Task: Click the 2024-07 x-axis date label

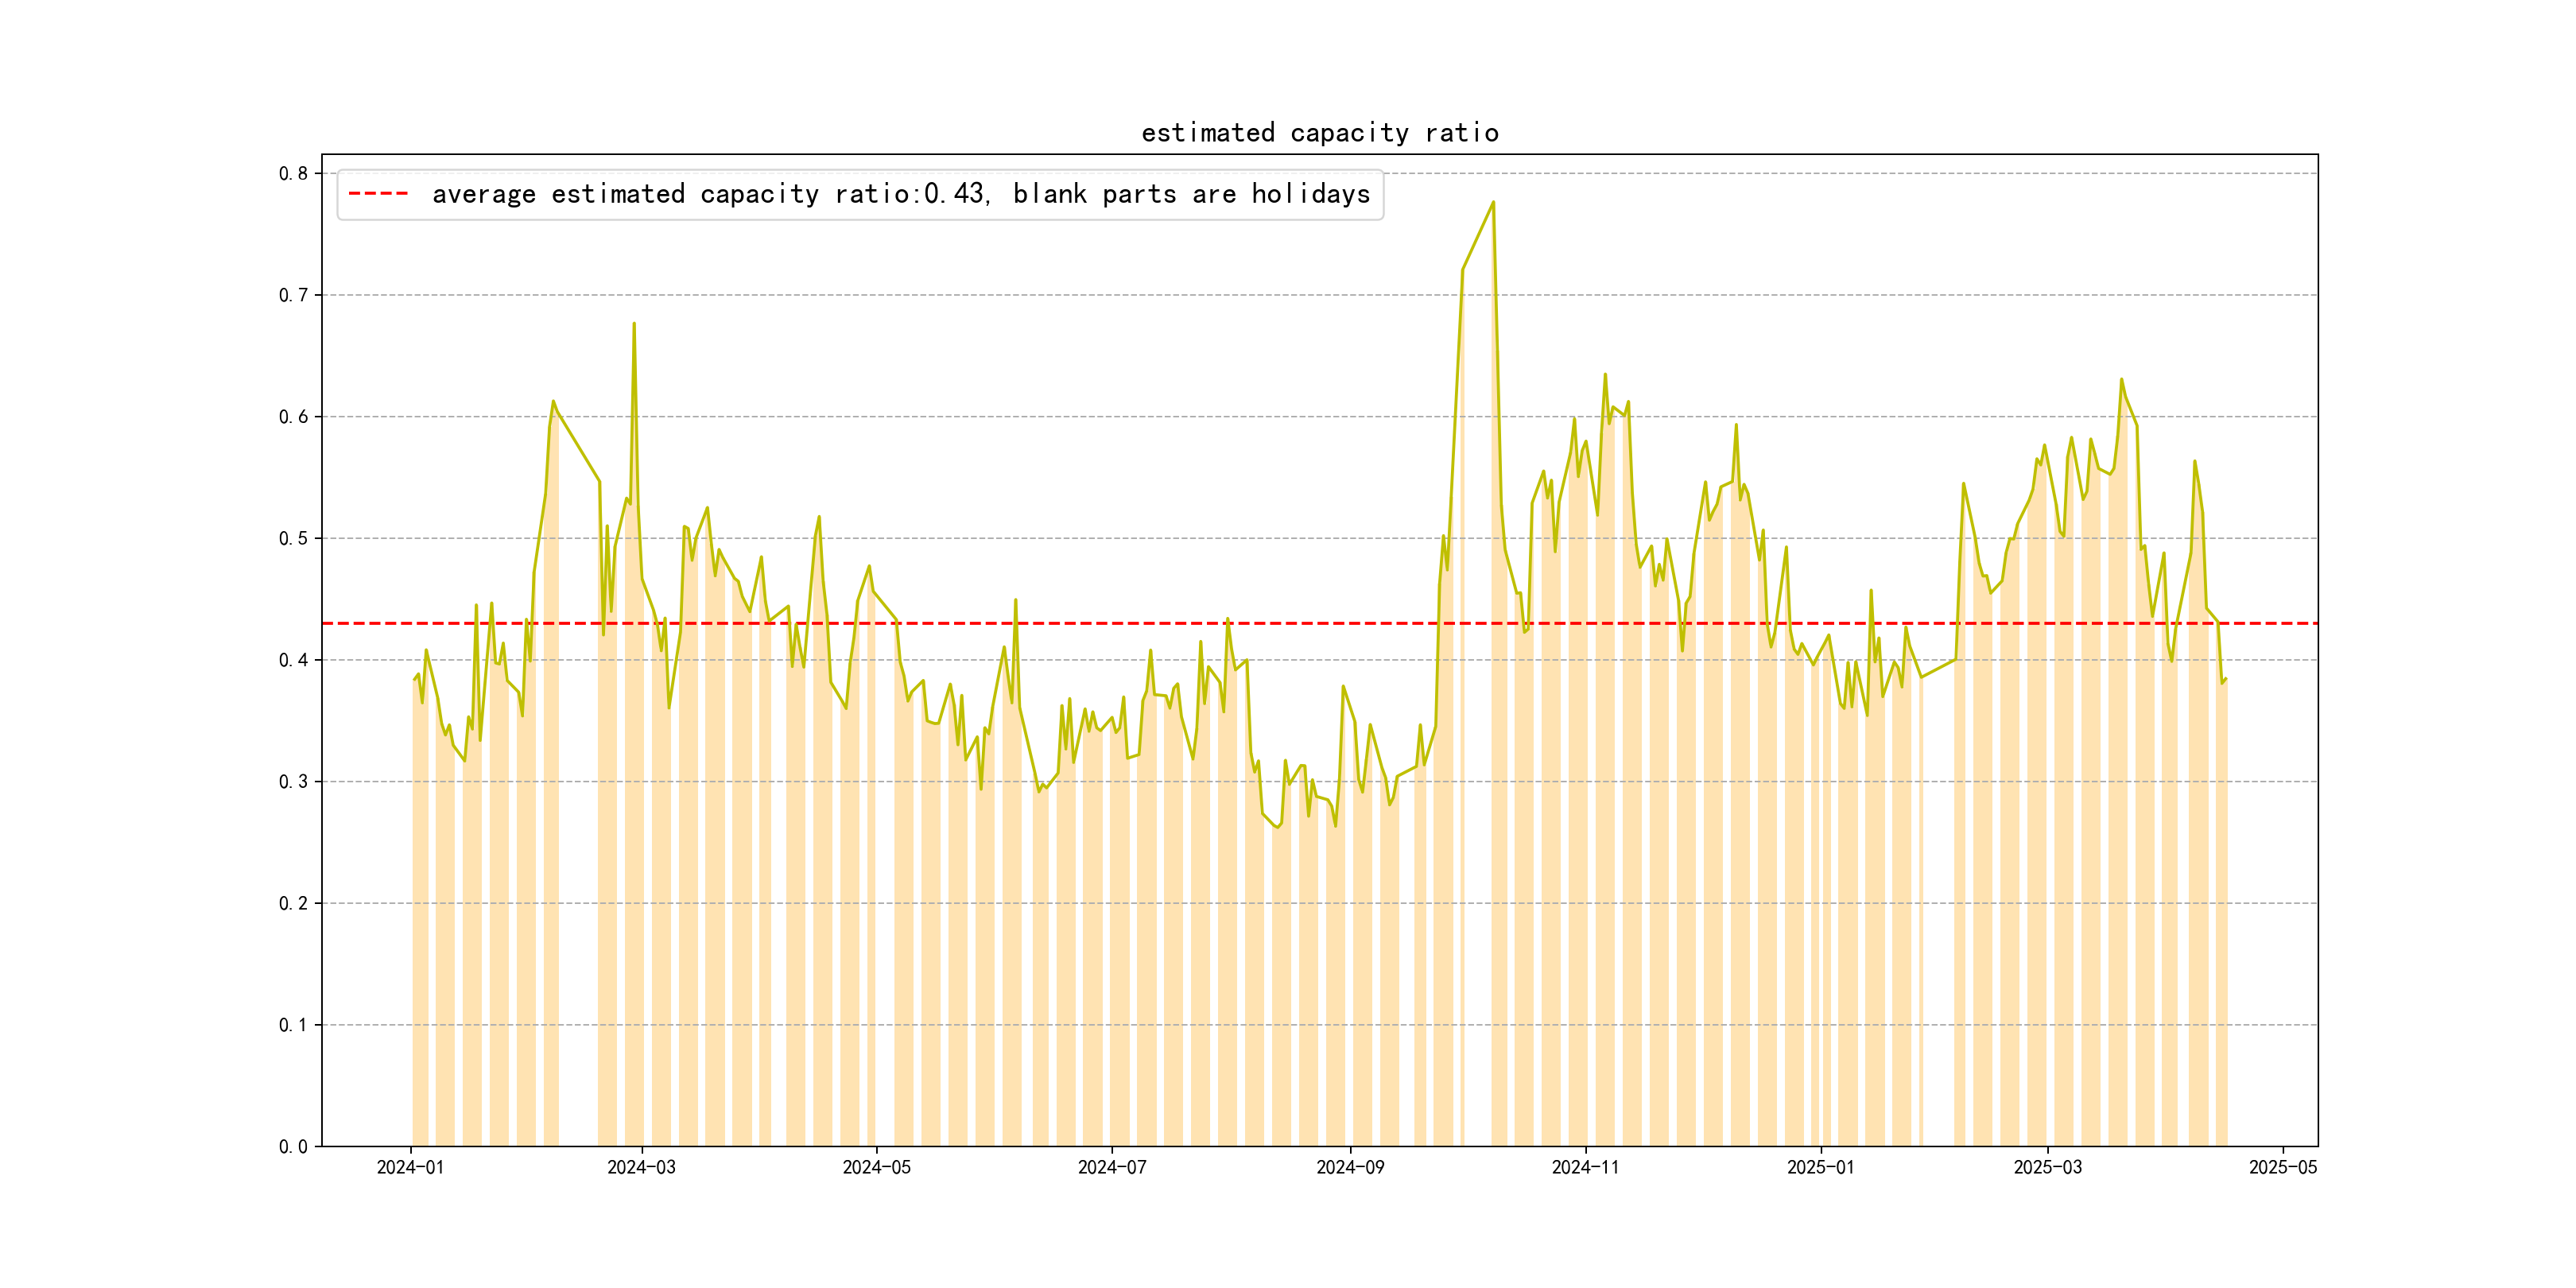Action: [1111, 1167]
